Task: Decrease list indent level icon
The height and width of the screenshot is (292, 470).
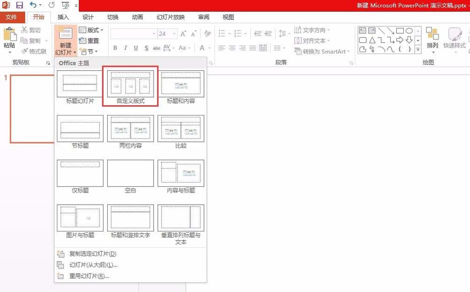Action: pyautogui.click(x=258, y=33)
